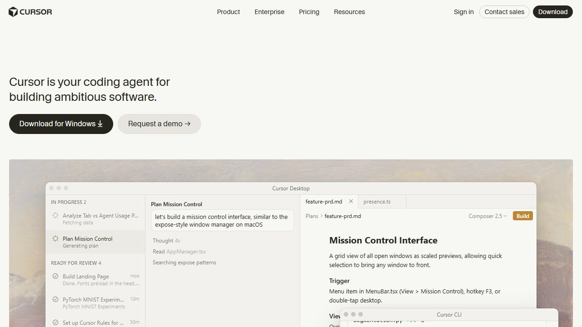582x327 pixels.
Task: Click Plans in the breadcrumb
Action: point(312,216)
